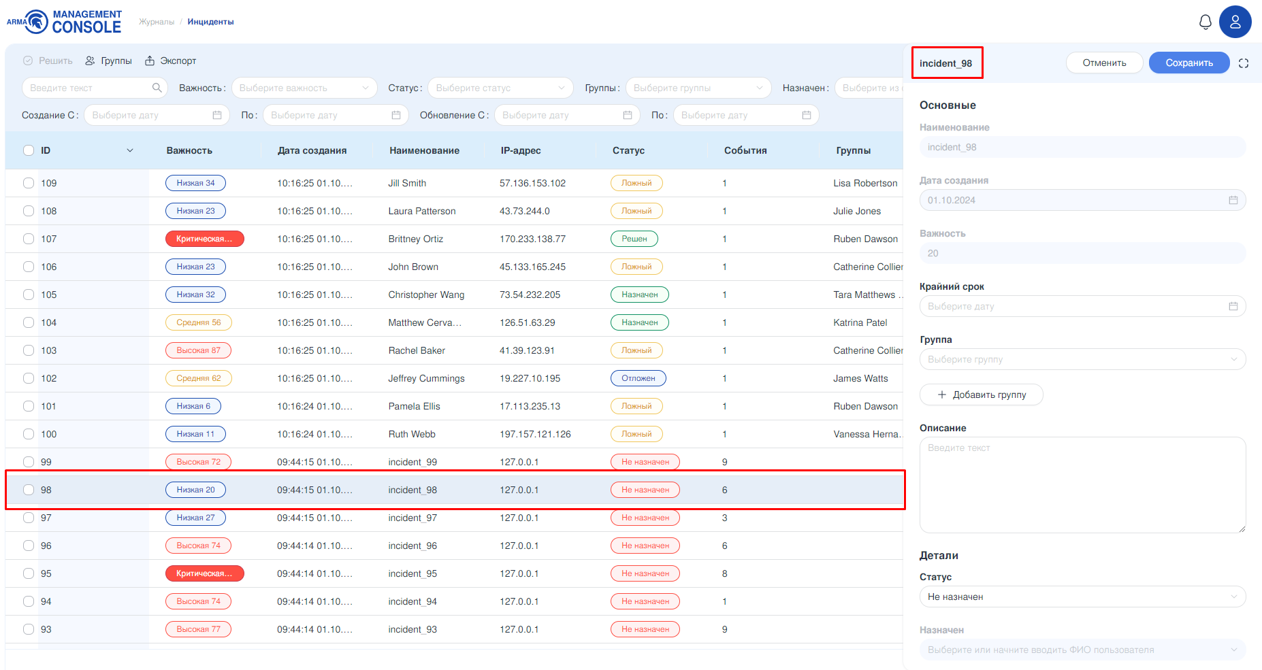Check the row for incident 95
The width and height of the screenshot is (1262, 670).
click(29, 573)
